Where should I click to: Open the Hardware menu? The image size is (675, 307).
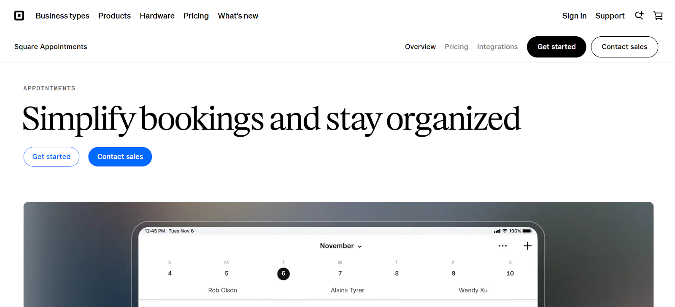[157, 16]
